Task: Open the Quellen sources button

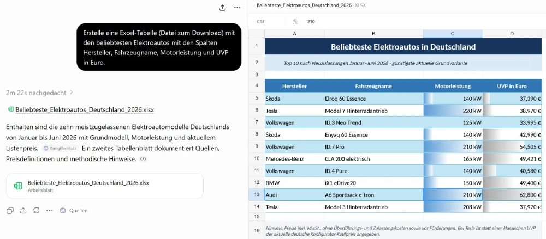Action: coord(74,211)
